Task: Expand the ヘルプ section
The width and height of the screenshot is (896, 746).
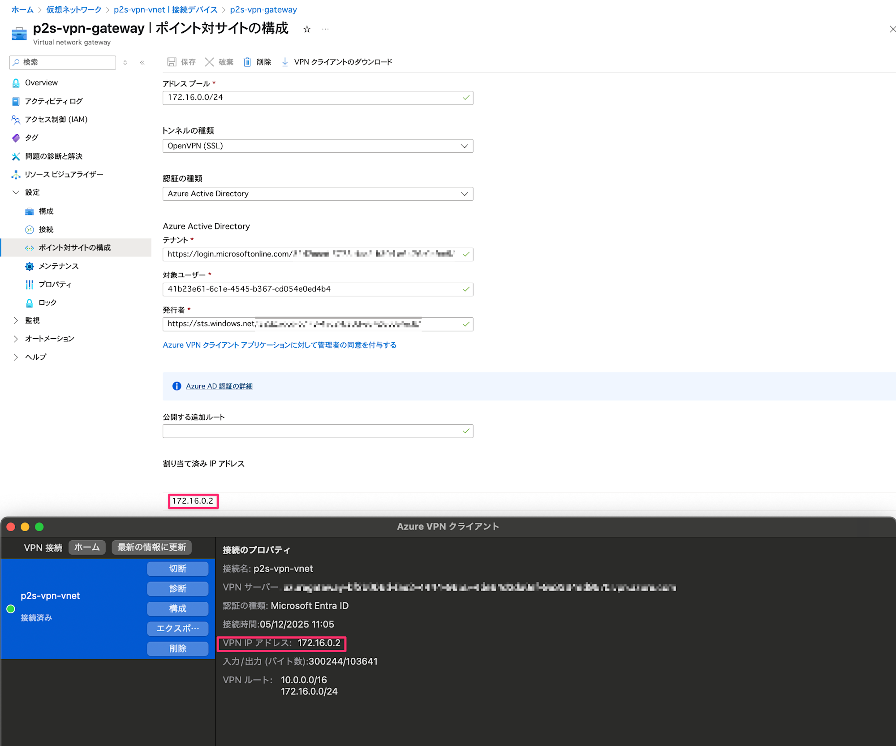Action: tap(16, 358)
